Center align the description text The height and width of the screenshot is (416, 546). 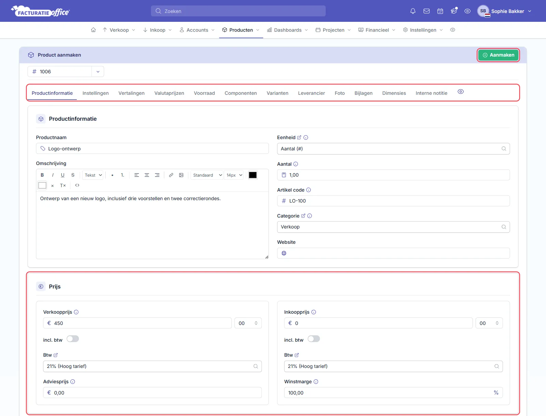point(147,175)
